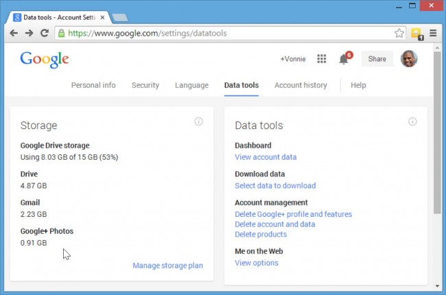Image resolution: width=446 pixels, height=295 pixels.
Task: Open the notifications bell
Action: tap(345, 58)
